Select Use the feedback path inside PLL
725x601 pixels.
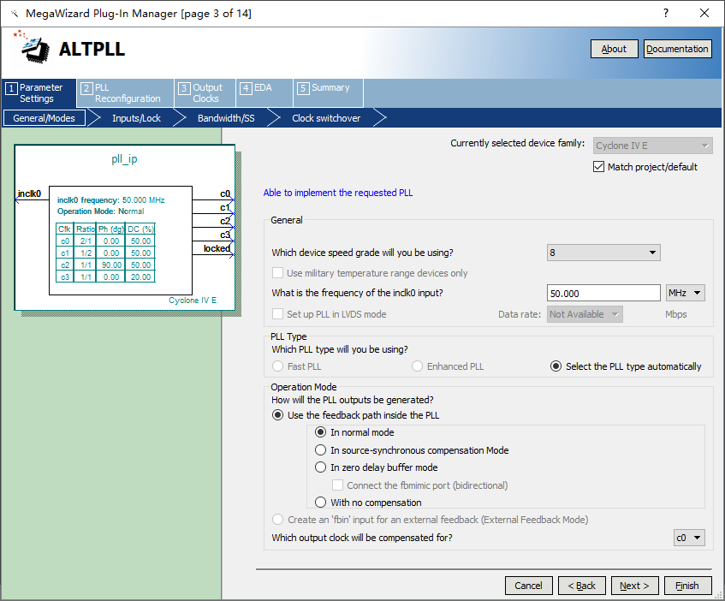point(277,415)
